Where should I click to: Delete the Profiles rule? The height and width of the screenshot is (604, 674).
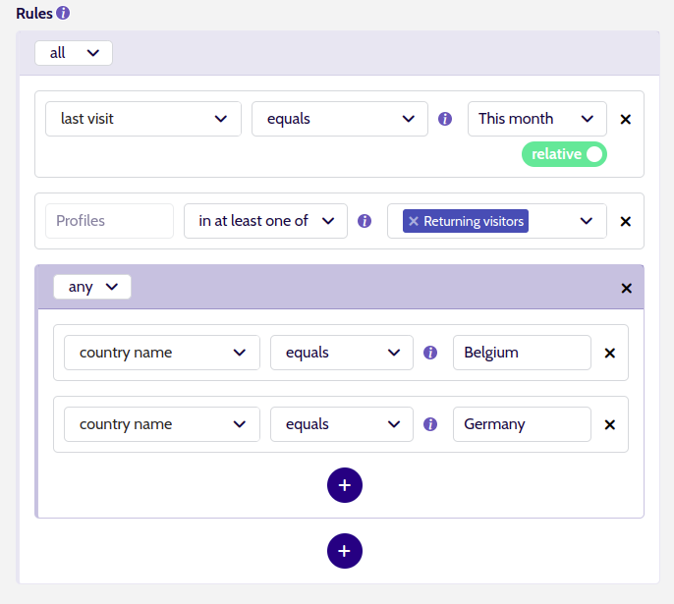626,221
